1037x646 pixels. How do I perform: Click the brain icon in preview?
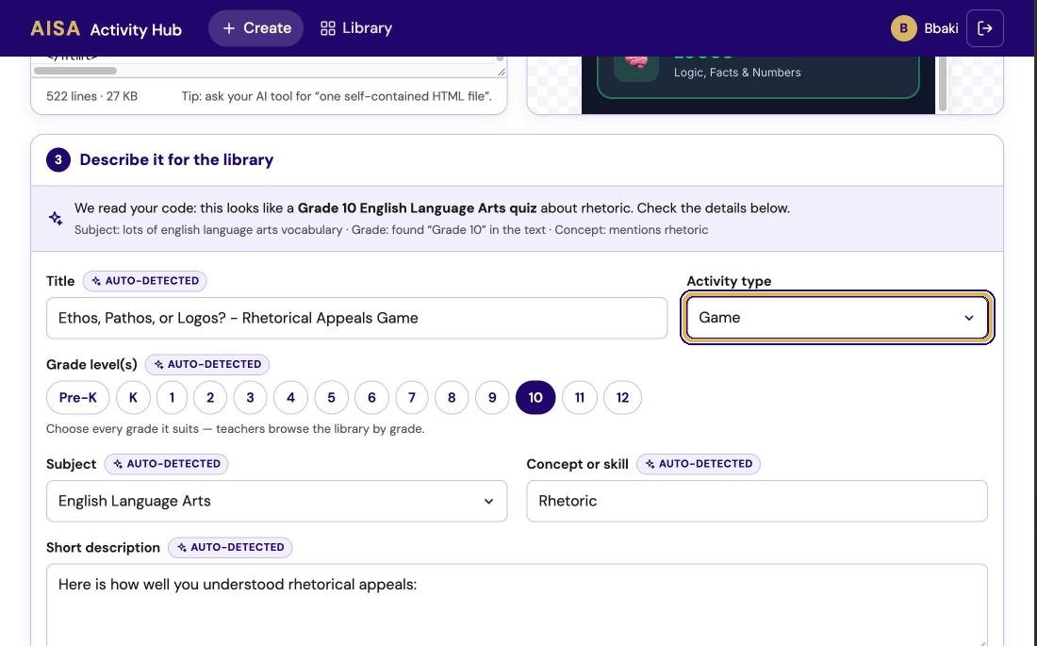tap(636, 64)
